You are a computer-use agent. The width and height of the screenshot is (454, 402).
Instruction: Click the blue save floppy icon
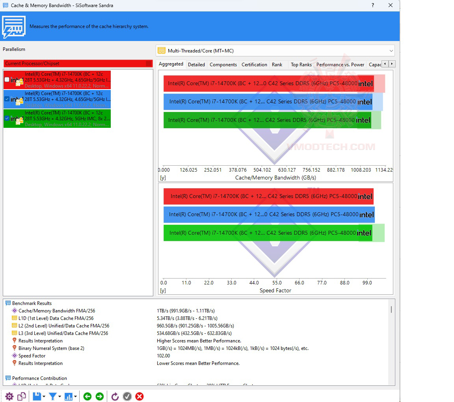coord(37,396)
